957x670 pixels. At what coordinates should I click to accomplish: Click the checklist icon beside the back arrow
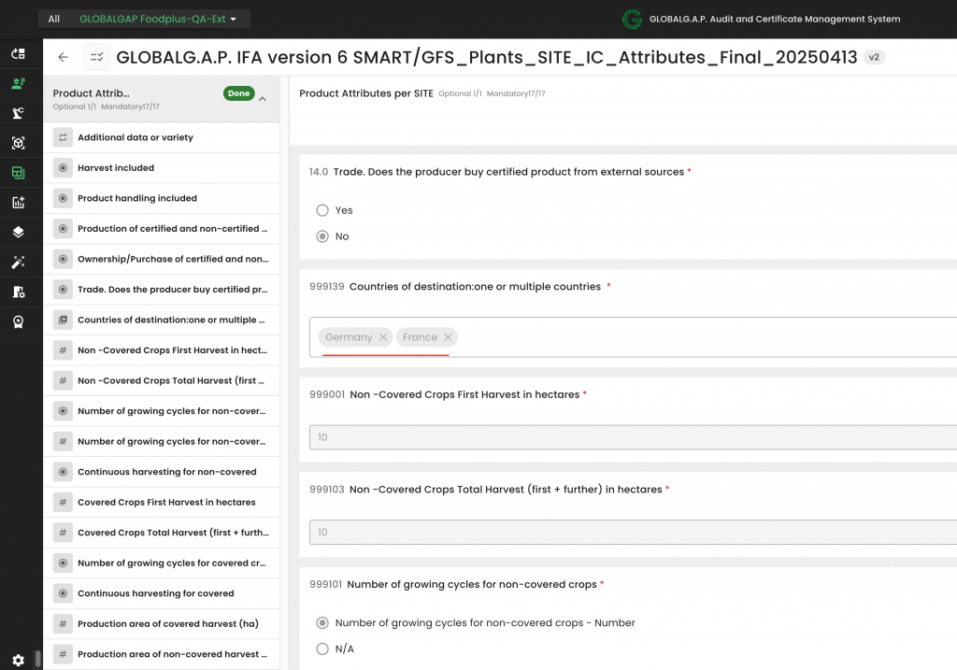(96, 57)
